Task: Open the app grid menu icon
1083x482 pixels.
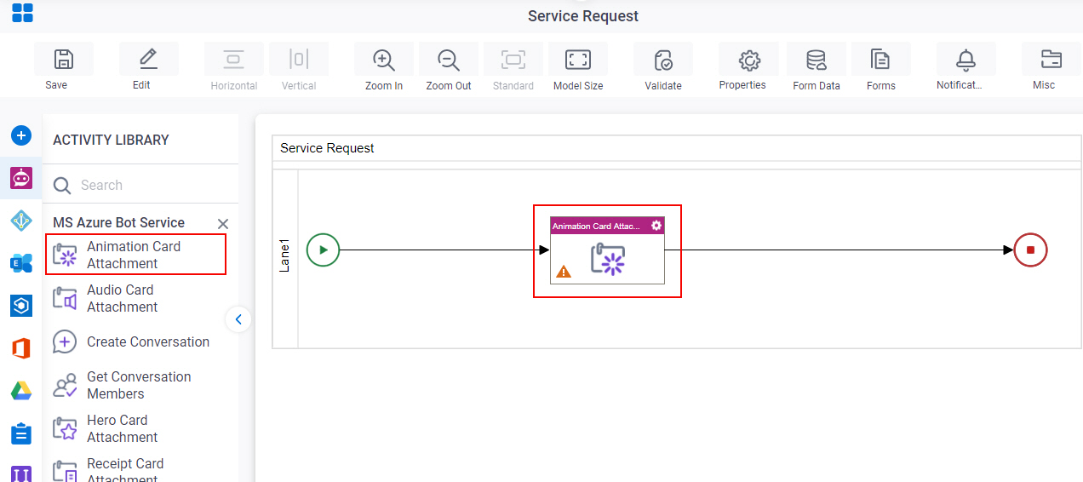Action: point(22,13)
